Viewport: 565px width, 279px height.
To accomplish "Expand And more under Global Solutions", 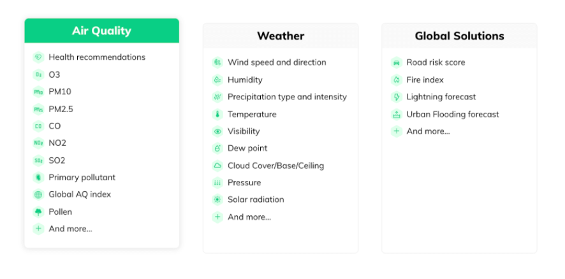I will coord(420,131).
